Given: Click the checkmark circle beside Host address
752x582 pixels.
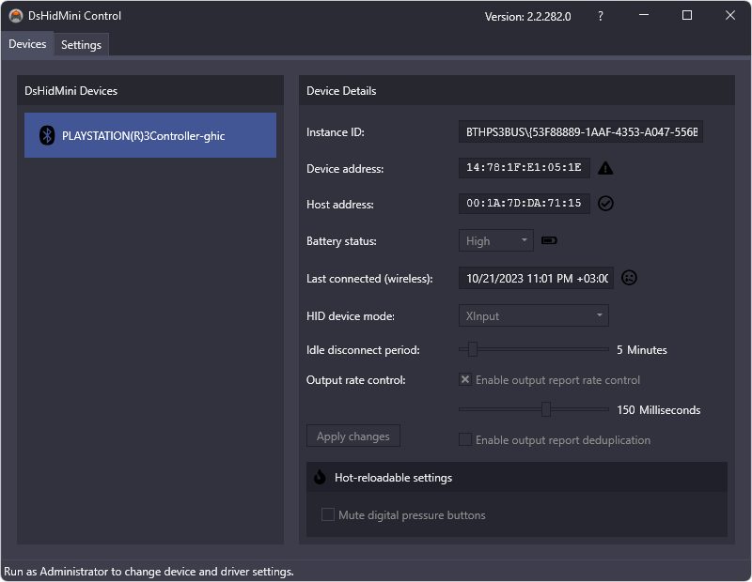Looking at the screenshot, I should 605,203.
